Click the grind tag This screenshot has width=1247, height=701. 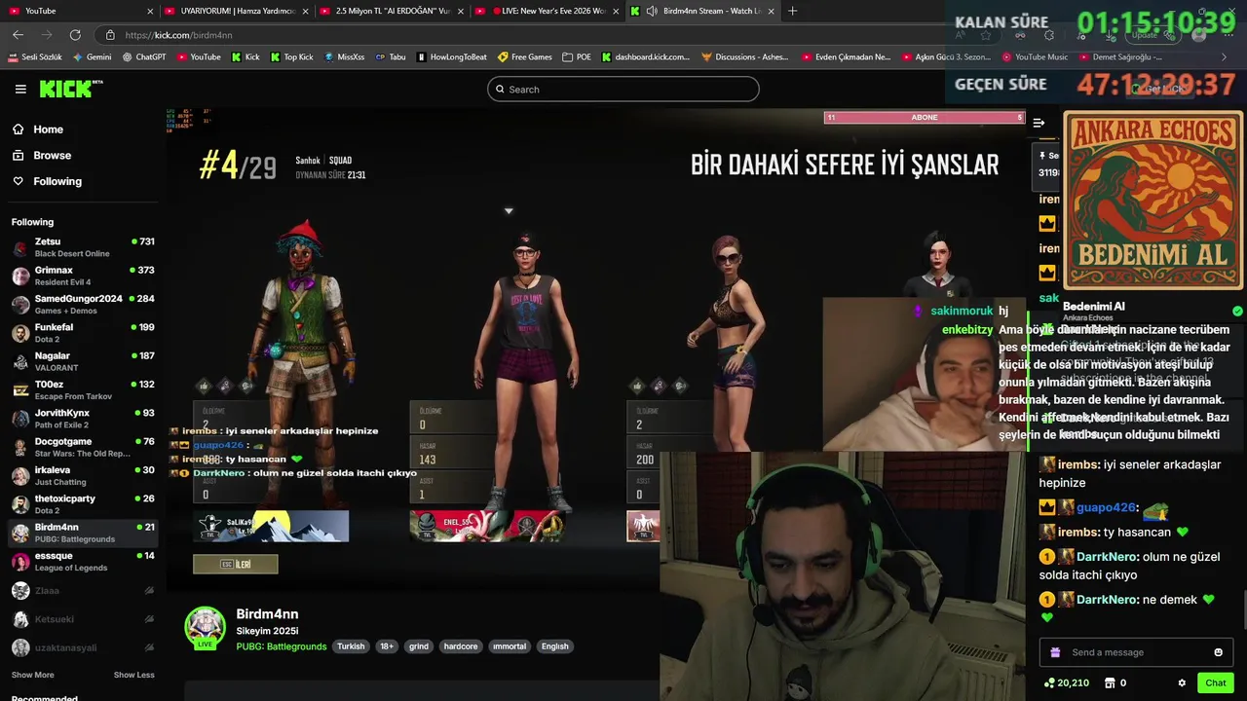[x=419, y=646]
